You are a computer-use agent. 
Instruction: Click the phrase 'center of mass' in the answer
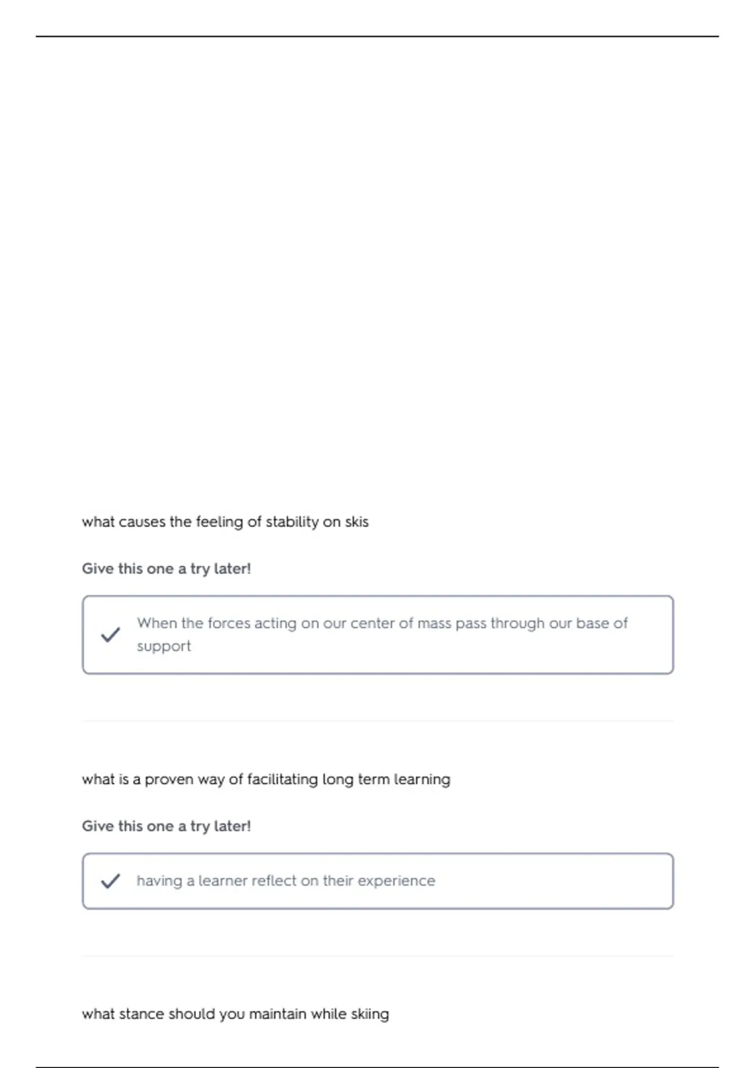(x=403, y=623)
